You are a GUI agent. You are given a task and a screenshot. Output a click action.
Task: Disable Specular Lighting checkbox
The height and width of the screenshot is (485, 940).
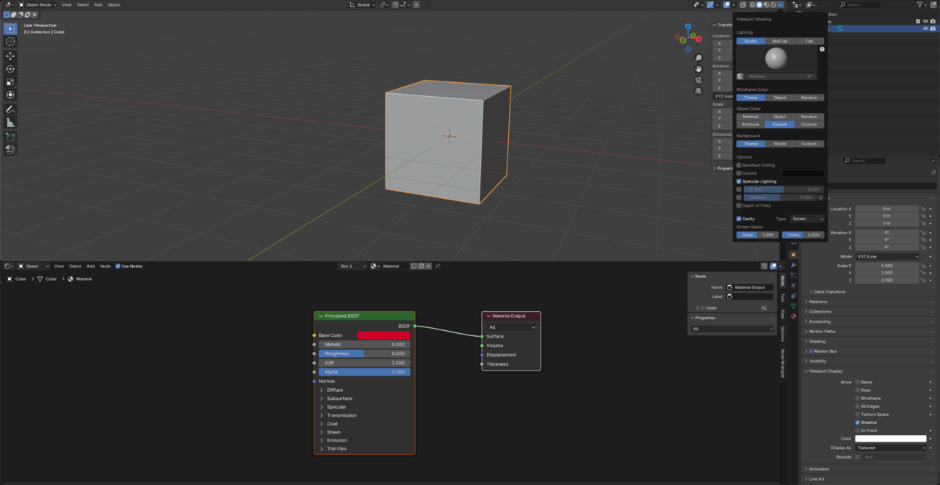click(739, 181)
